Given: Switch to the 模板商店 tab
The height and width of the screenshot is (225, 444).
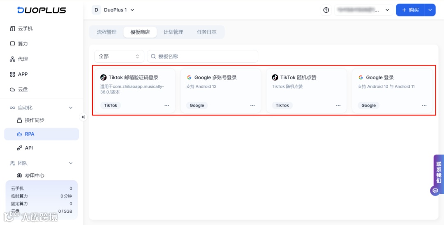Looking at the screenshot, I should point(140,32).
